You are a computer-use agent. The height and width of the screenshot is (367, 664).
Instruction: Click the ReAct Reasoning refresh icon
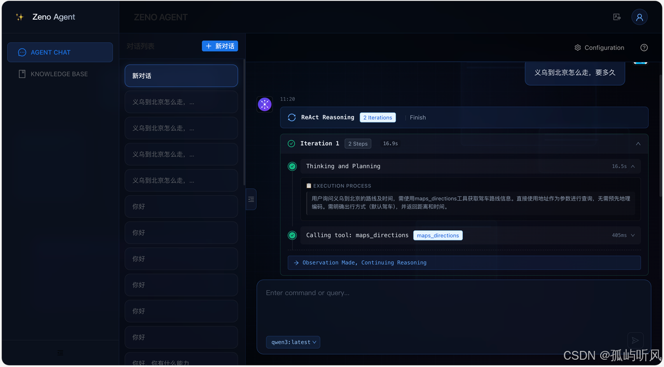click(292, 118)
